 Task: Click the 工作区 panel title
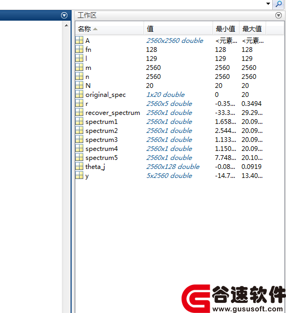[x=87, y=15]
